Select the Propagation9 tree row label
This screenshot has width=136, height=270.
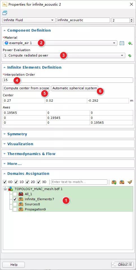[x=35, y=209]
